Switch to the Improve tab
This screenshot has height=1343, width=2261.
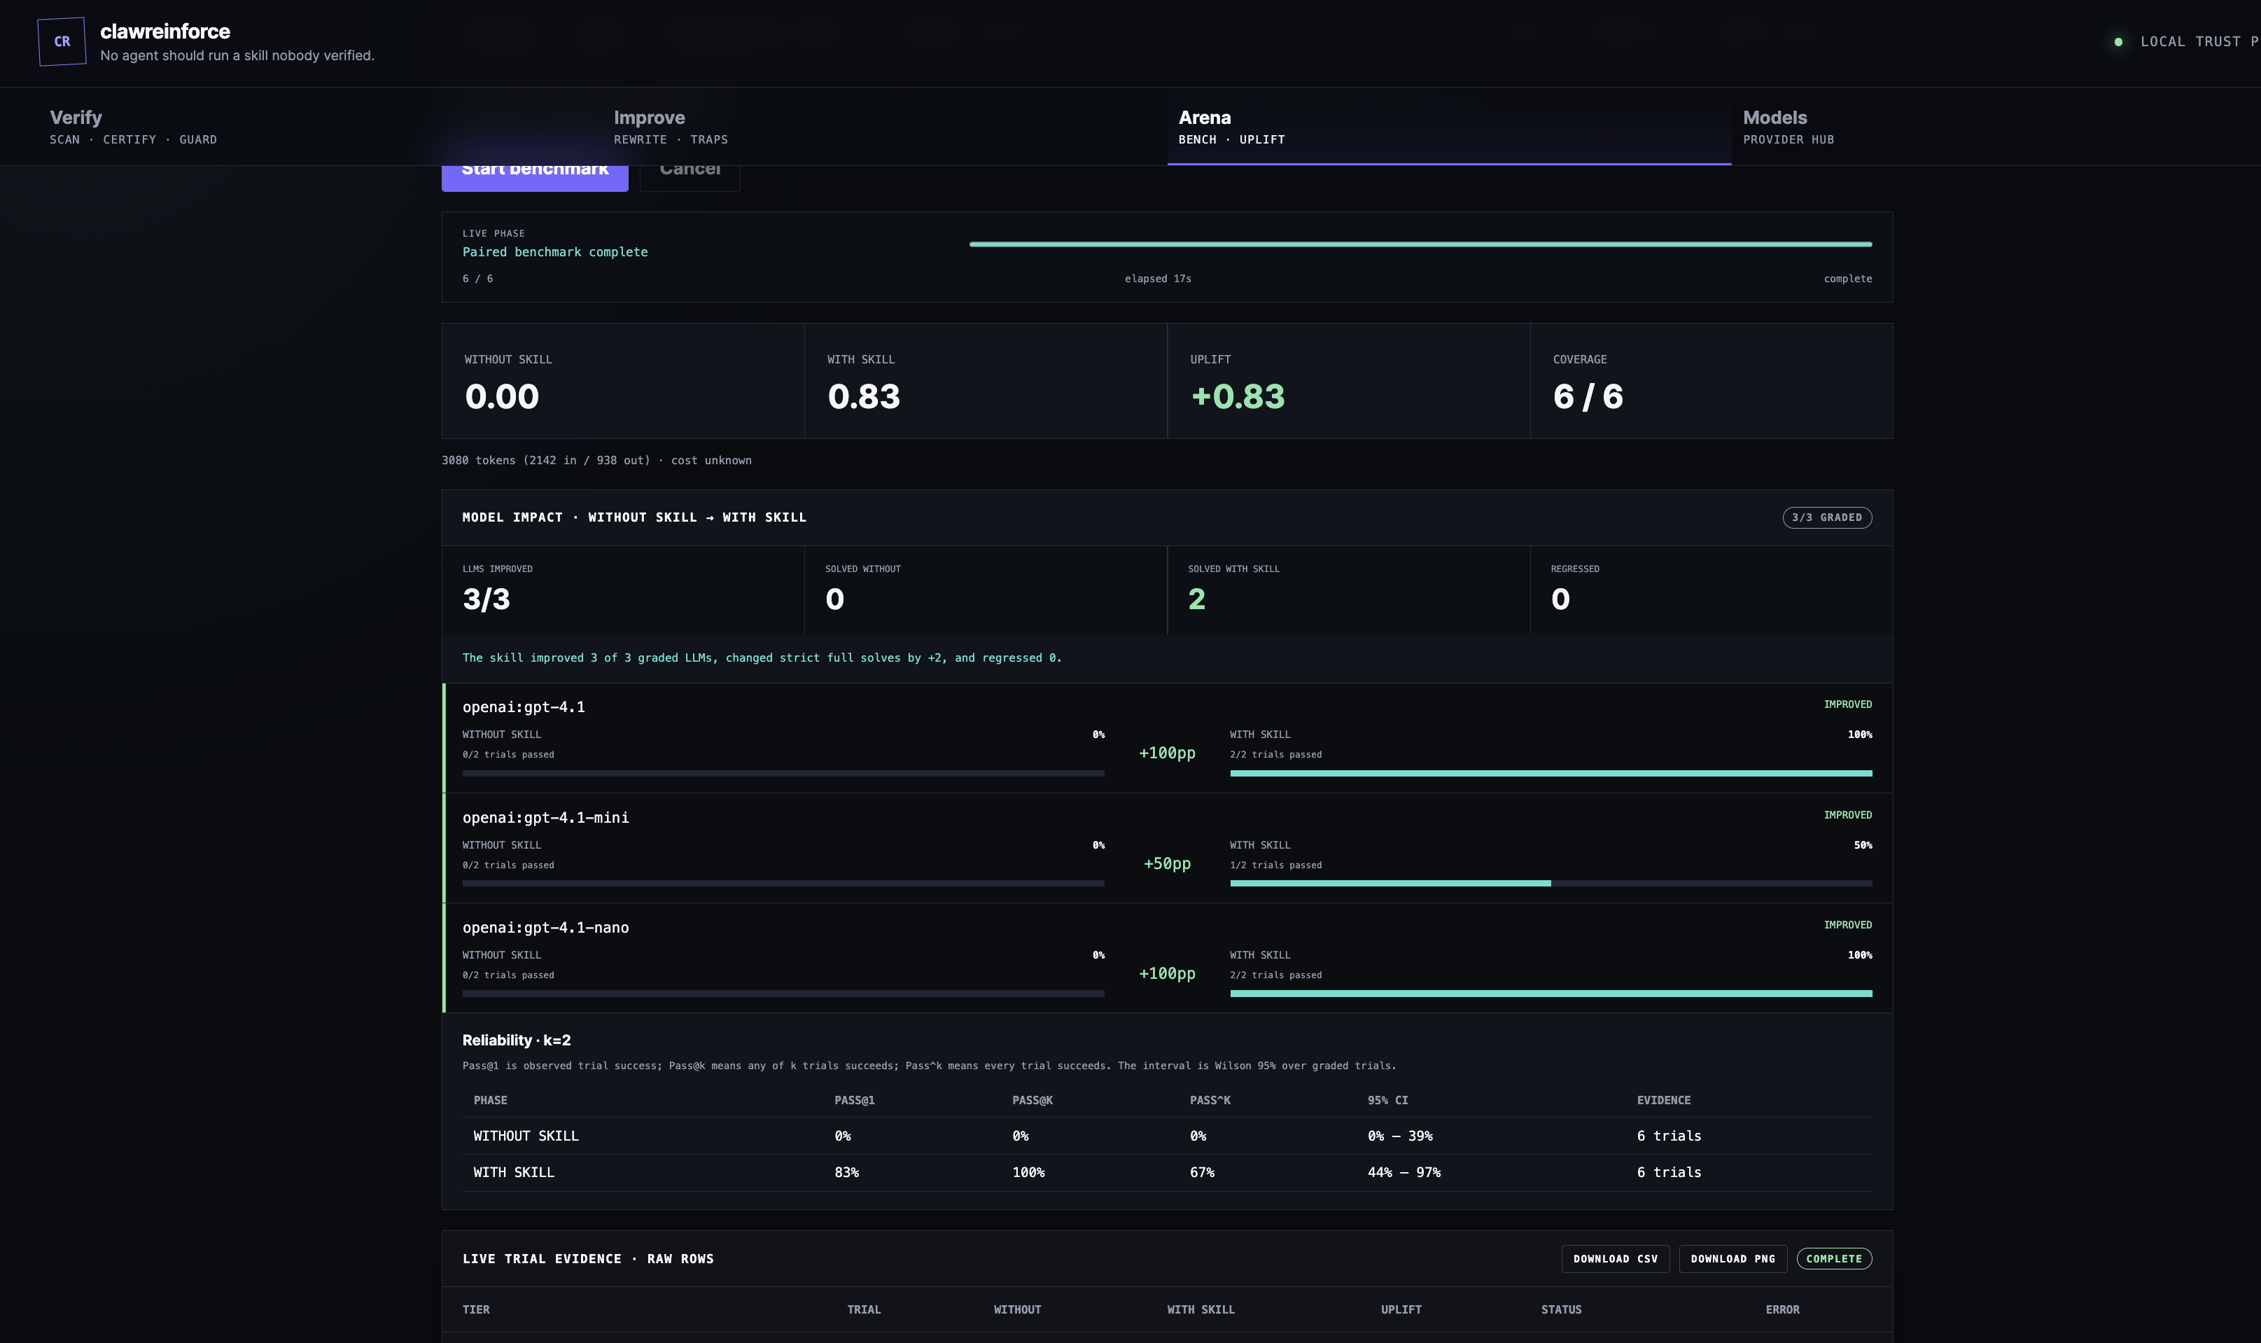[671, 127]
